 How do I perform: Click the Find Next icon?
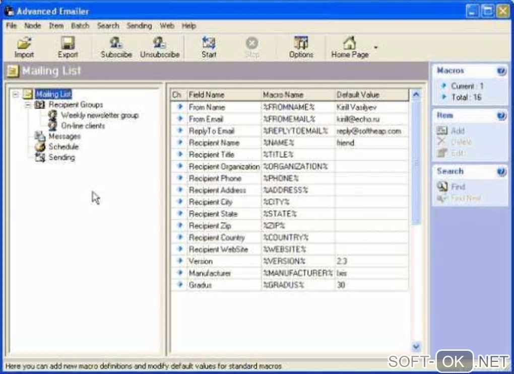(442, 198)
